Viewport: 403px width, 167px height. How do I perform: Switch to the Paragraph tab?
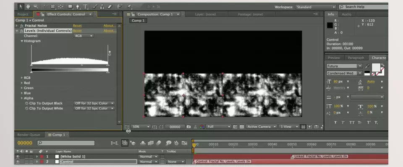[356, 58]
